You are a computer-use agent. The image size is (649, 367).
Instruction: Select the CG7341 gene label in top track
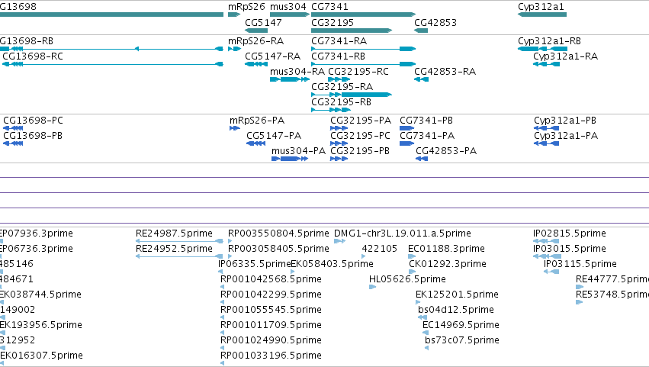coord(329,7)
